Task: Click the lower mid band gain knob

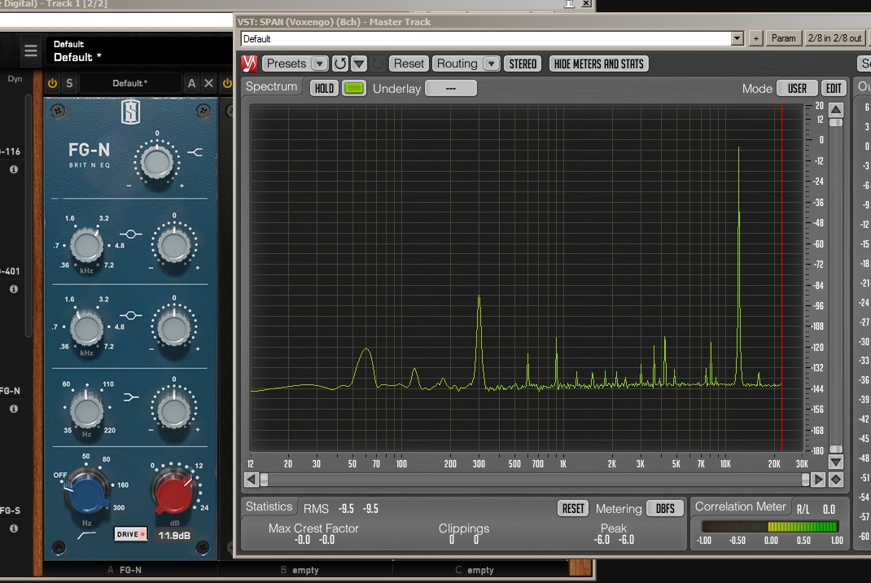Action: click(174, 328)
